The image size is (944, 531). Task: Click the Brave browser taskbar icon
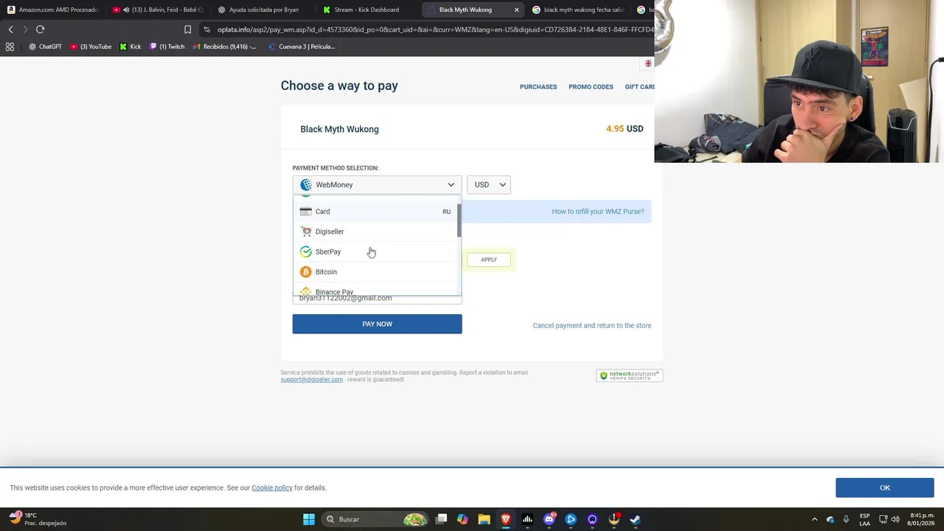[506, 519]
